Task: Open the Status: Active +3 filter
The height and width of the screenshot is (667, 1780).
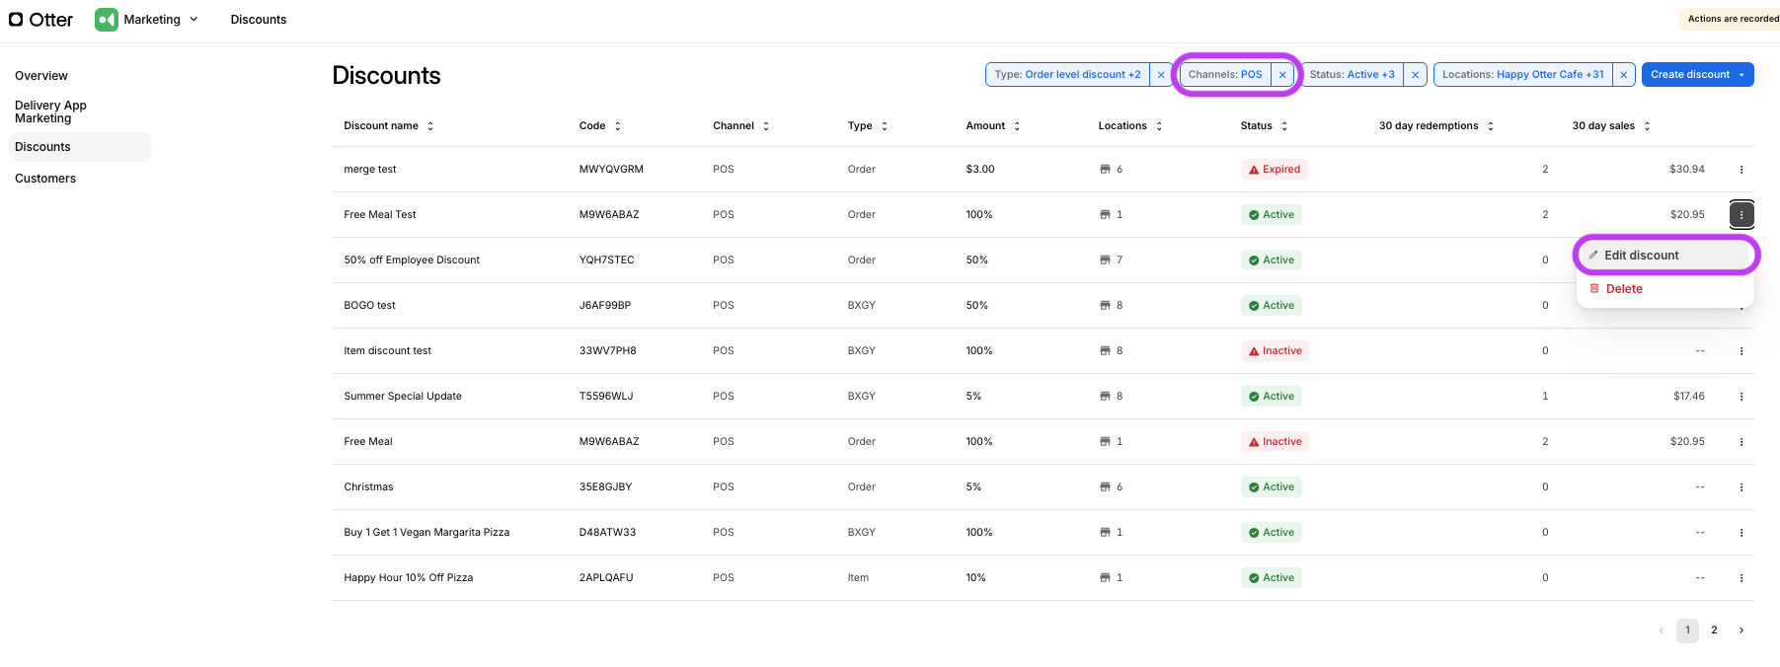Action: click(x=1352, y=75)
